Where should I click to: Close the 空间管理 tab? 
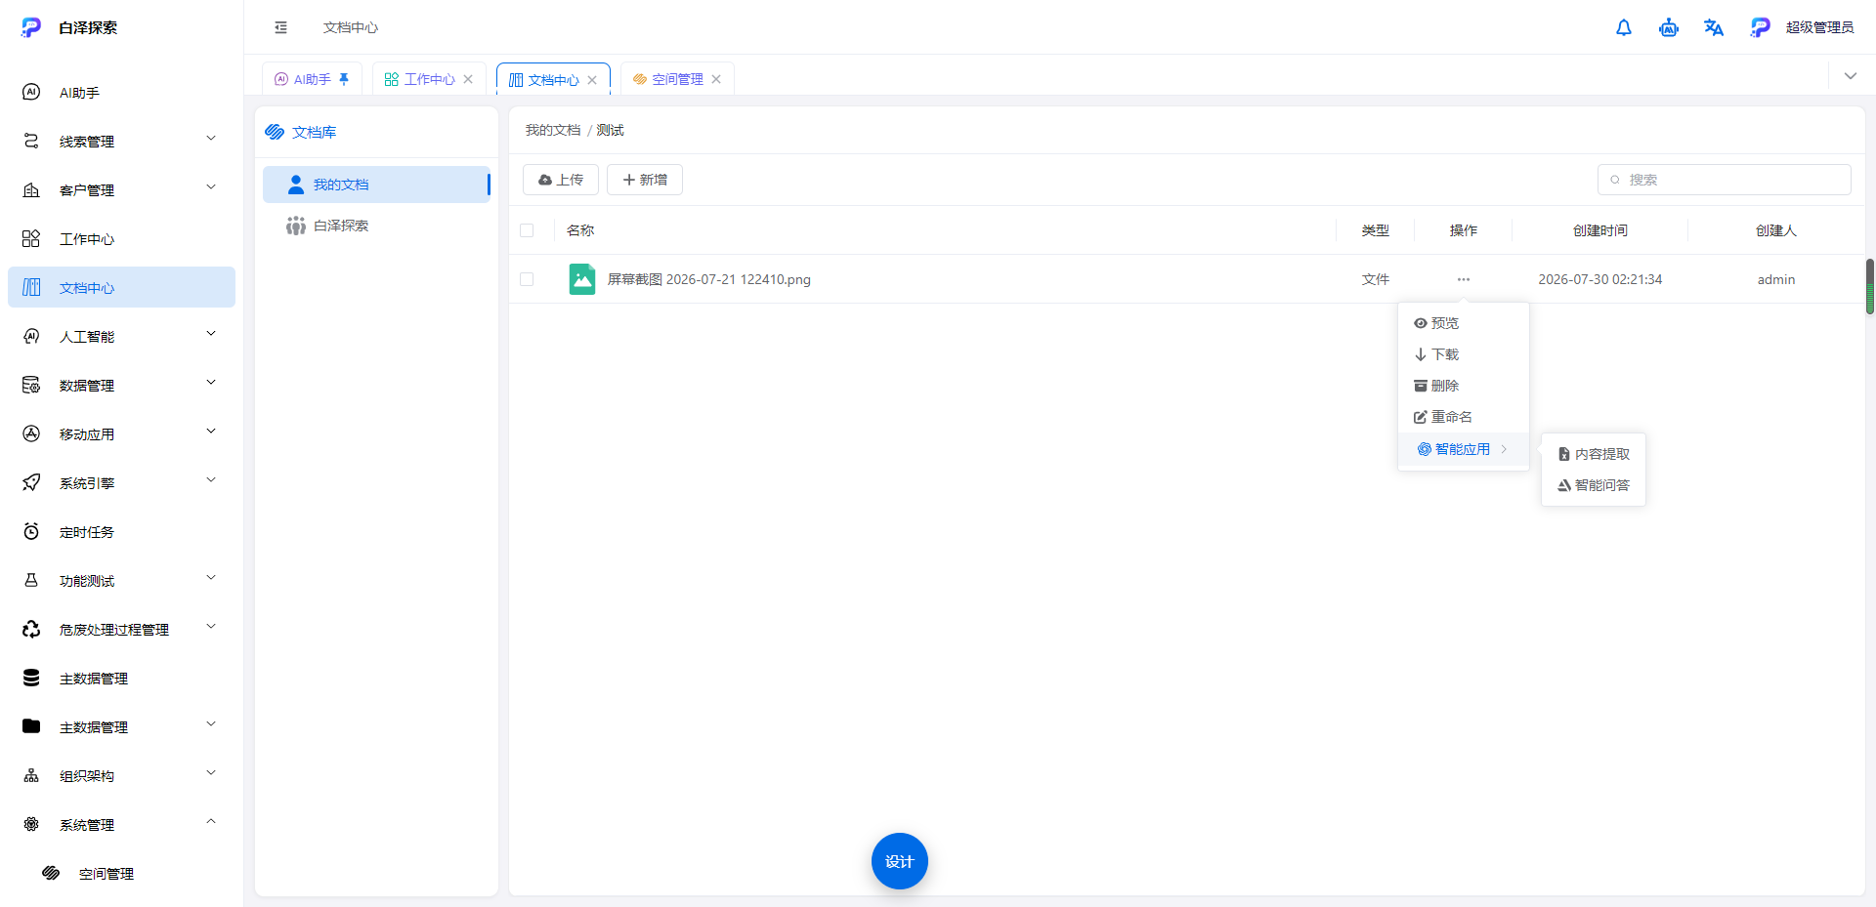coord(716,79)
